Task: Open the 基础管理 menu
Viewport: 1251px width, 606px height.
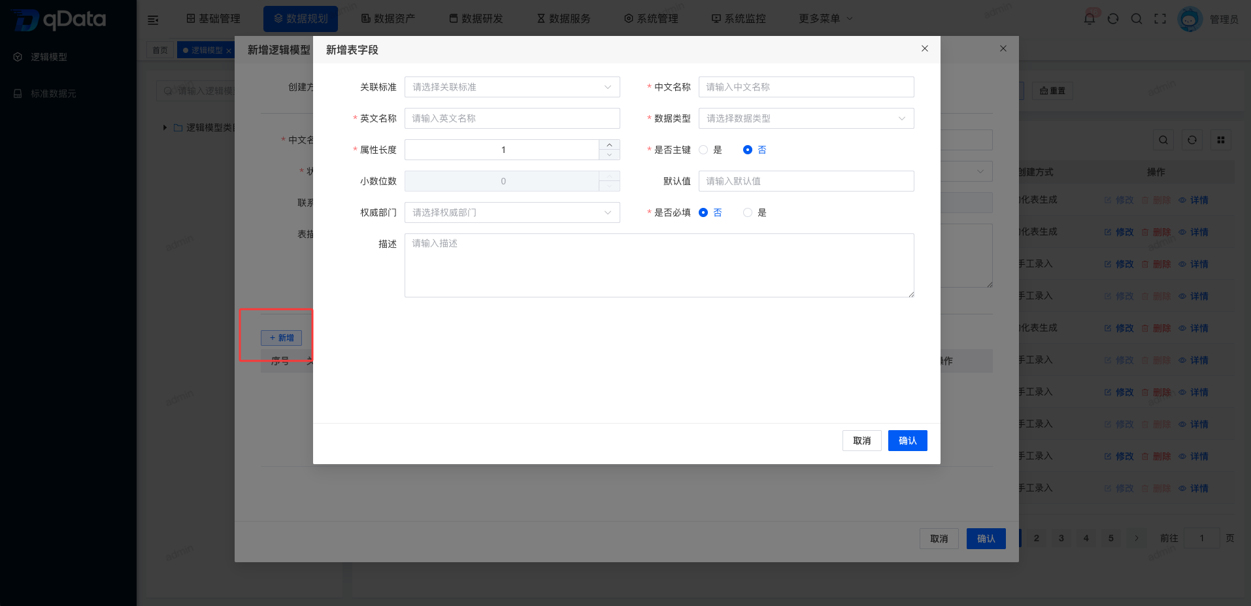Action: pos(214,18)
